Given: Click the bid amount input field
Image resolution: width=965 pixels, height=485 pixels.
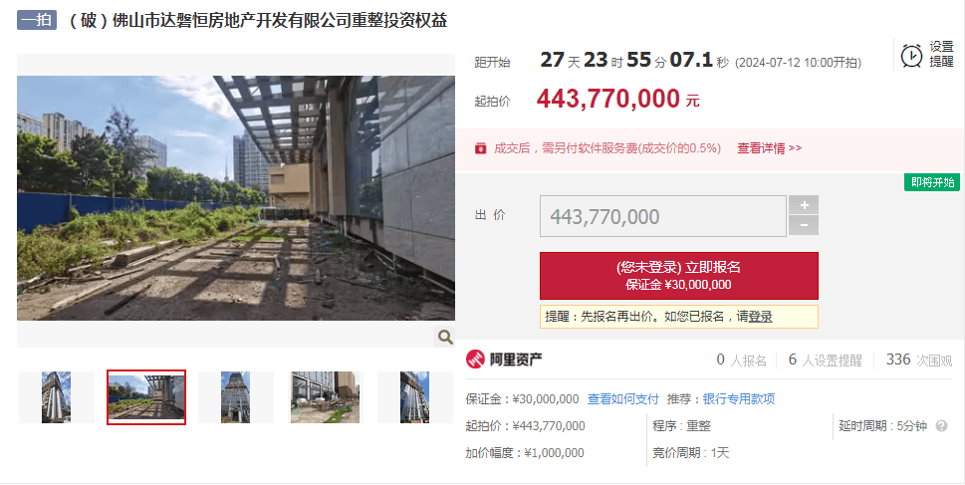Looking at the screenshot, I should (x=663, y=216).
